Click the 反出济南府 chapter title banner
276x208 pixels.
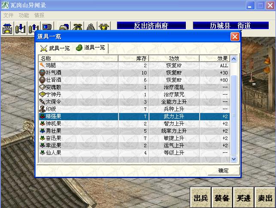(x=152, y=26)
